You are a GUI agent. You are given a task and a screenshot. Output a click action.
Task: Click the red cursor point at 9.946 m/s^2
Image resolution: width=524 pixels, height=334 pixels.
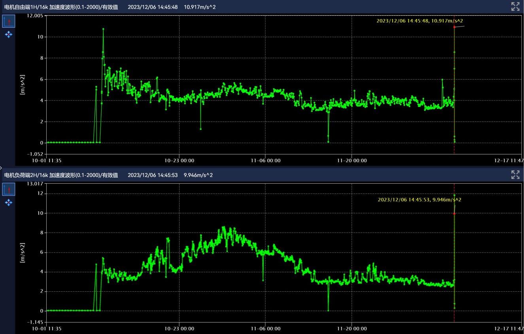454,214
